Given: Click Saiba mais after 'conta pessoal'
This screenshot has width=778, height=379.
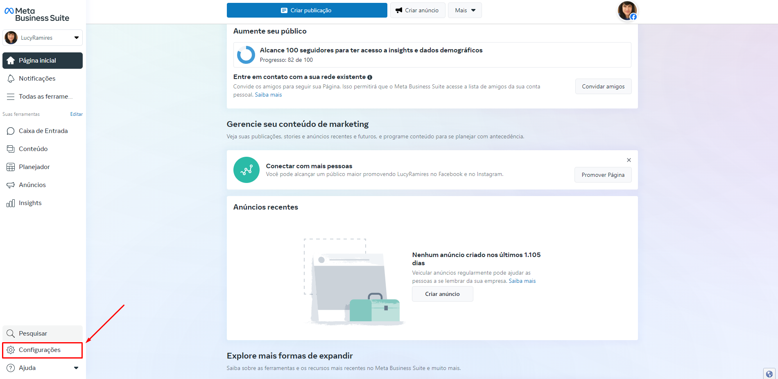Looking at the screenshot, I should (x=268, y=95).
